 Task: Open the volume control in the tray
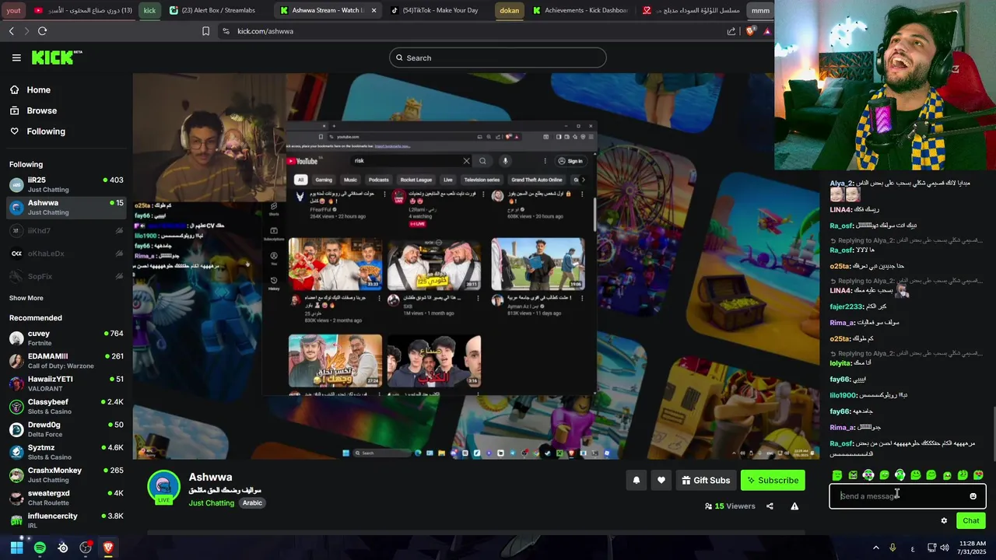click(x=945, y=548)
